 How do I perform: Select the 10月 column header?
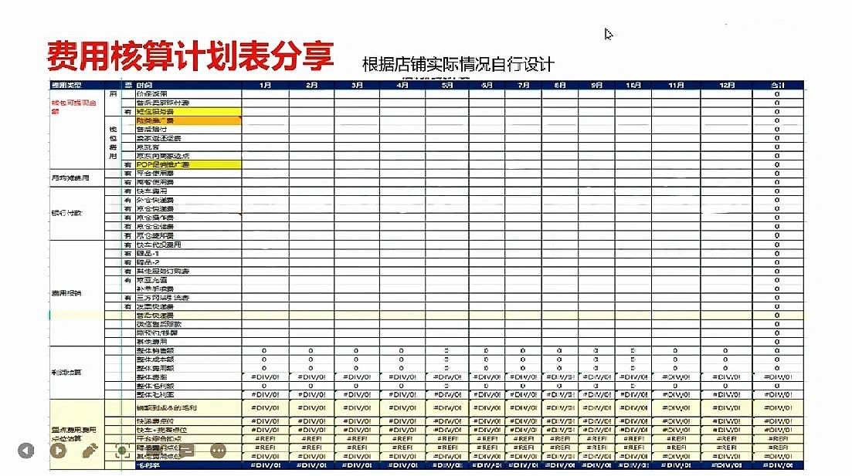coord(633,85)
